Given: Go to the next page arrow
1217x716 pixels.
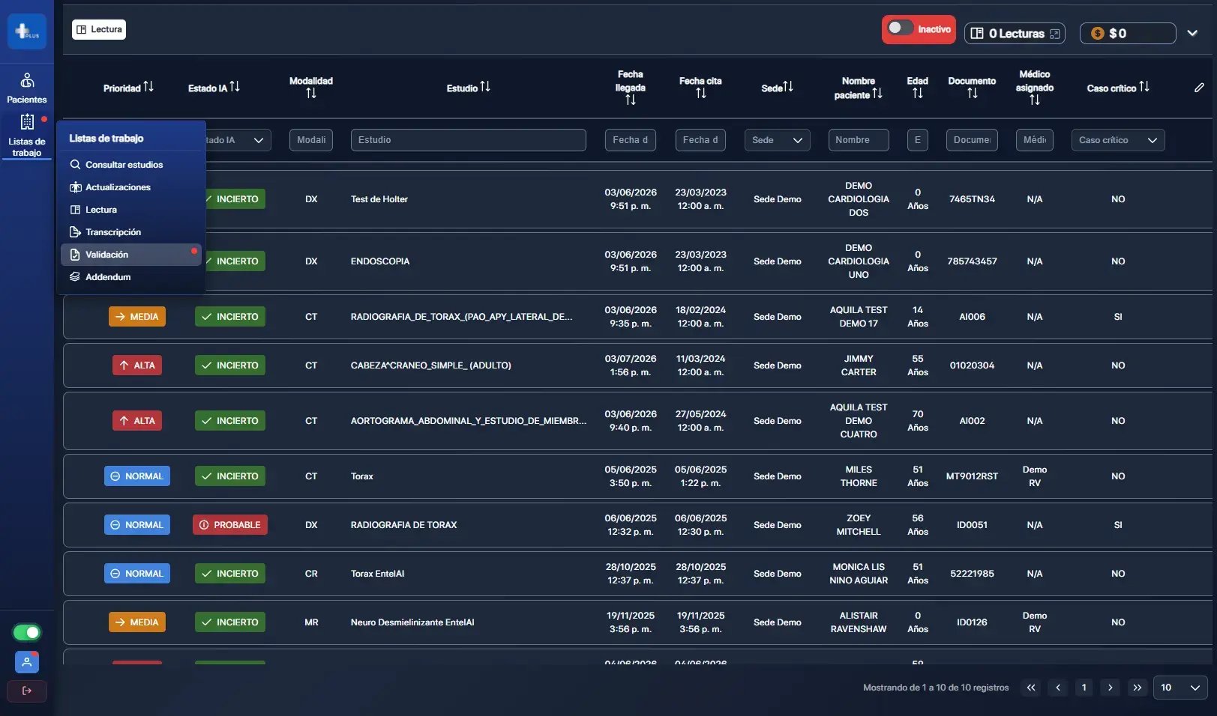Looking at the screenshot, I should click(1111, 688).
